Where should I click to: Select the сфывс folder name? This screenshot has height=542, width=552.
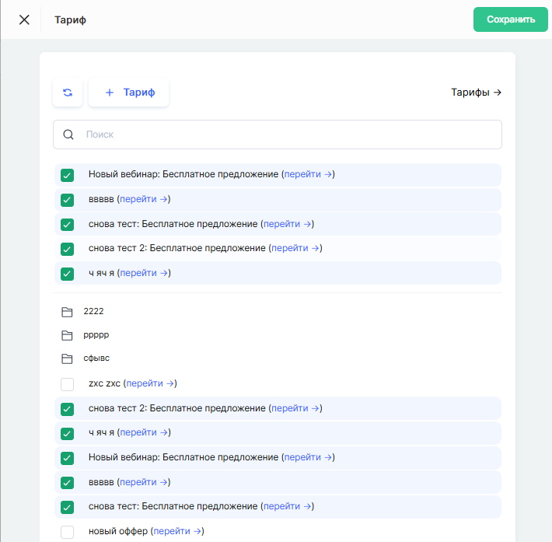96,358
